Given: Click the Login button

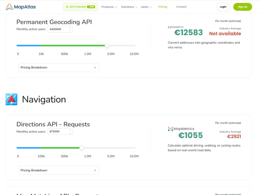Looking at the screenshot, I should click(x=223, y=7).
